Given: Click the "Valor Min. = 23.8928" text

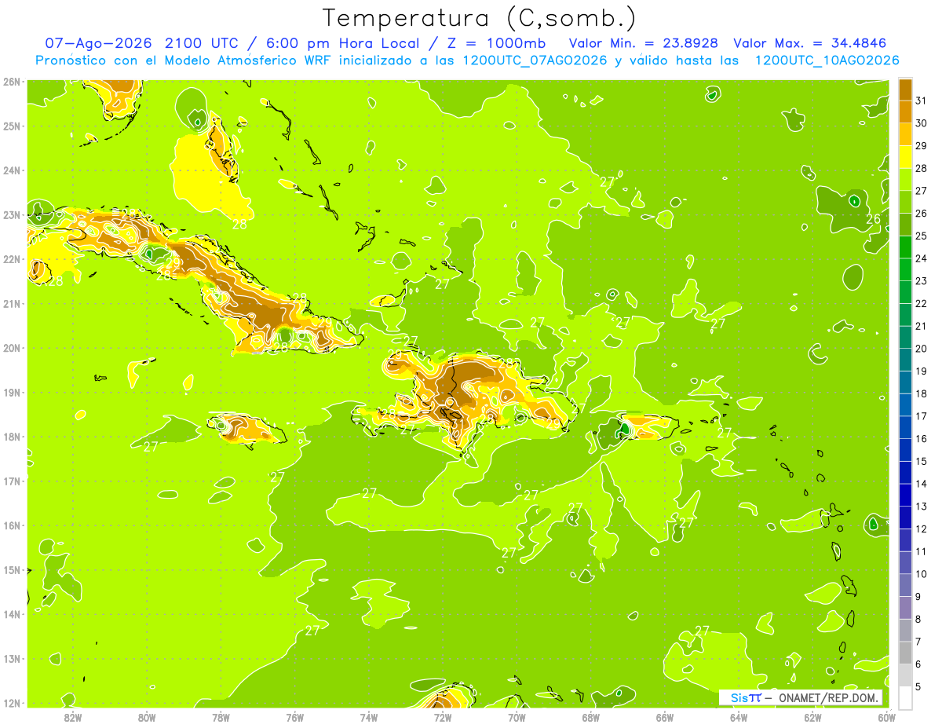Looking at the screenshot, I should (x=644, y=42).
